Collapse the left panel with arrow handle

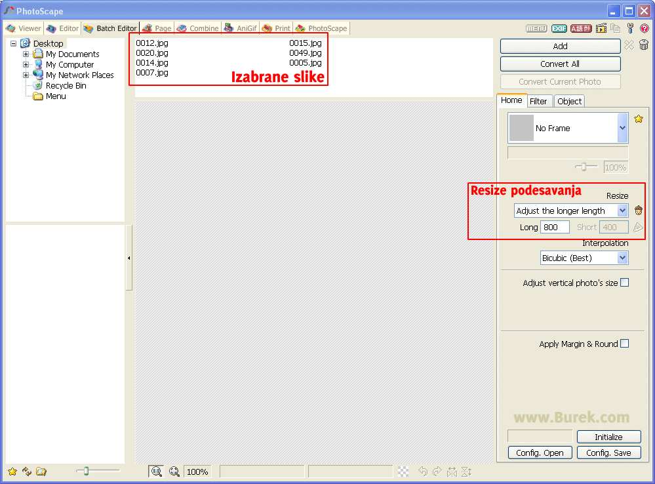coord(129,258)
